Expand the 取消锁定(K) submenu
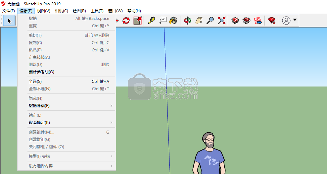 tap(67, 123)
